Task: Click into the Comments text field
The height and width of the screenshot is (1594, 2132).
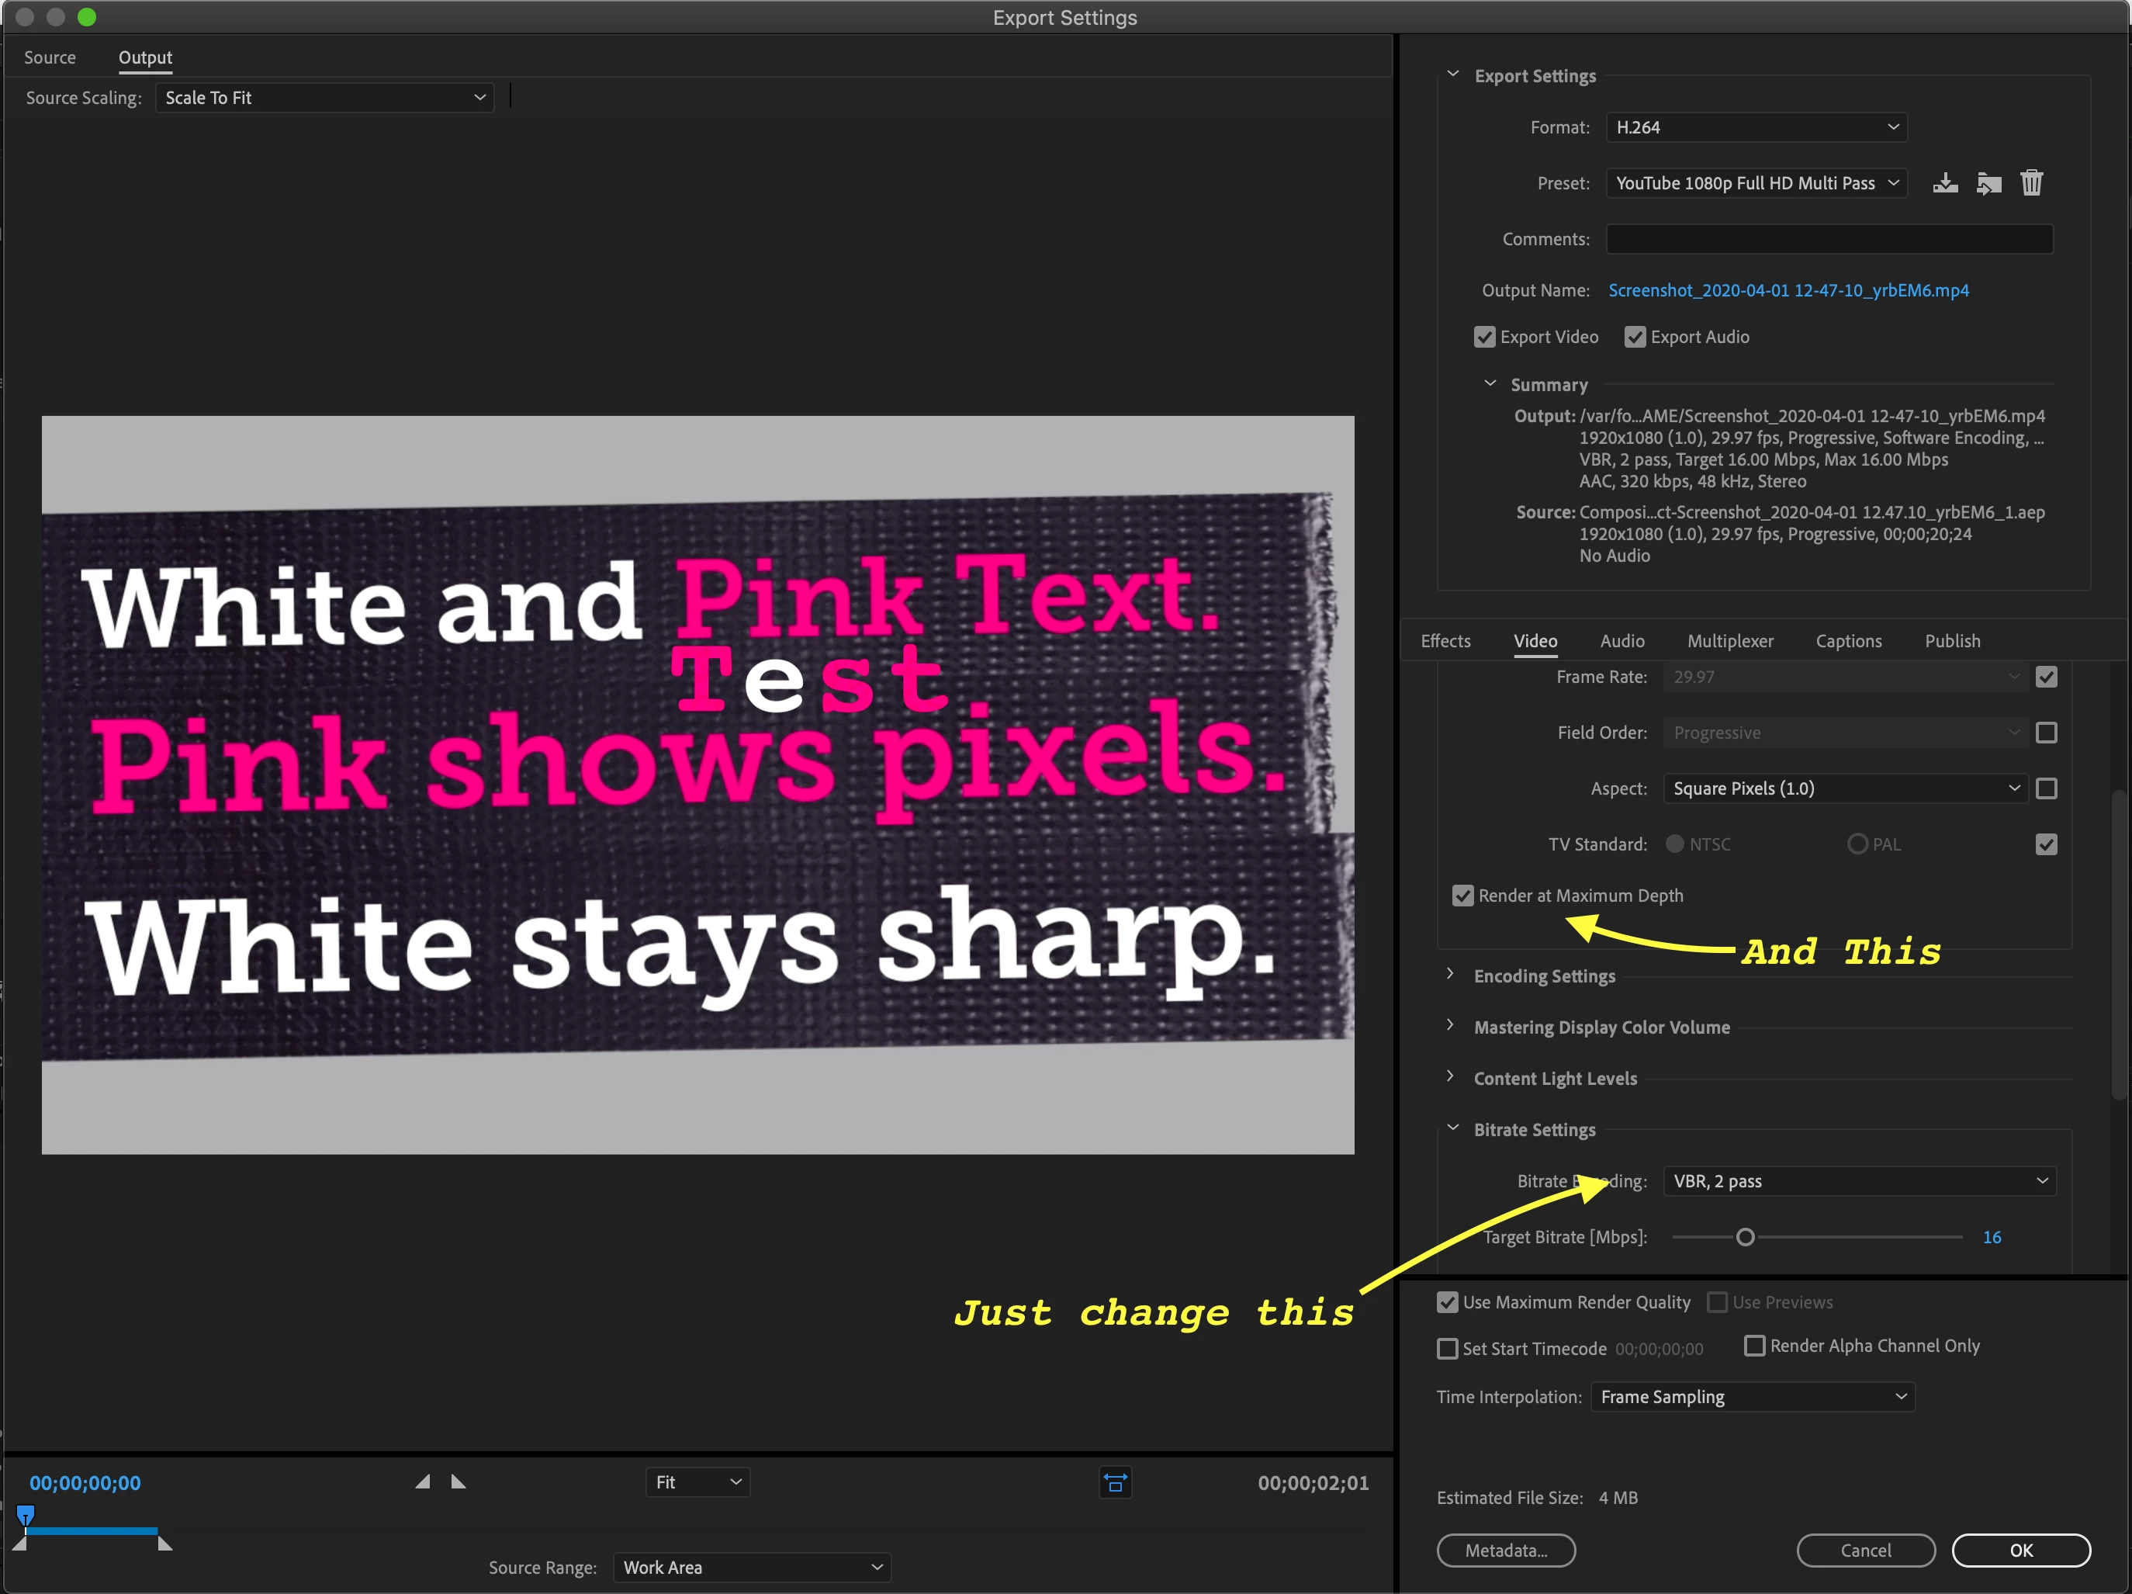Action: click(x=1829, y=239)
